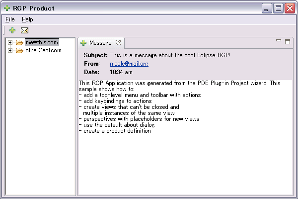Expand the other@aol.com tree node
298x199 pixels.
point(10,50)
